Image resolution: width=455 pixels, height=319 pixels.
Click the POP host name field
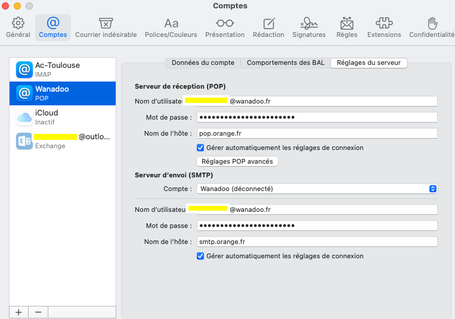pos(317,133)
